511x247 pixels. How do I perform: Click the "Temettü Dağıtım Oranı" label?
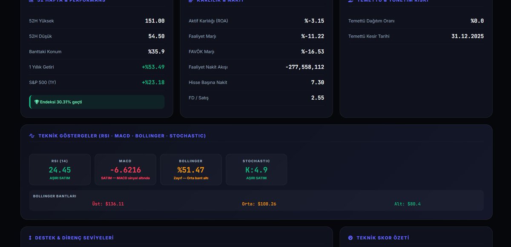click(371, 21)
